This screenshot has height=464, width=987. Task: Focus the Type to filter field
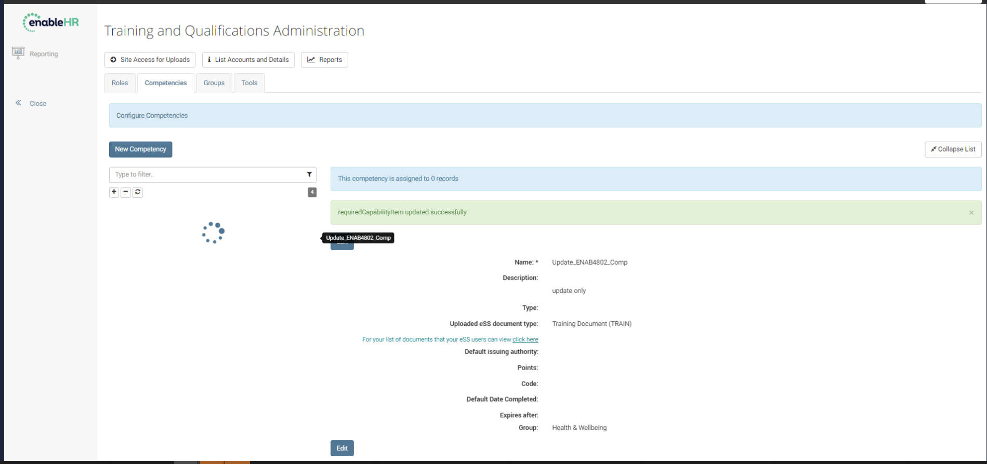point(213,174)
